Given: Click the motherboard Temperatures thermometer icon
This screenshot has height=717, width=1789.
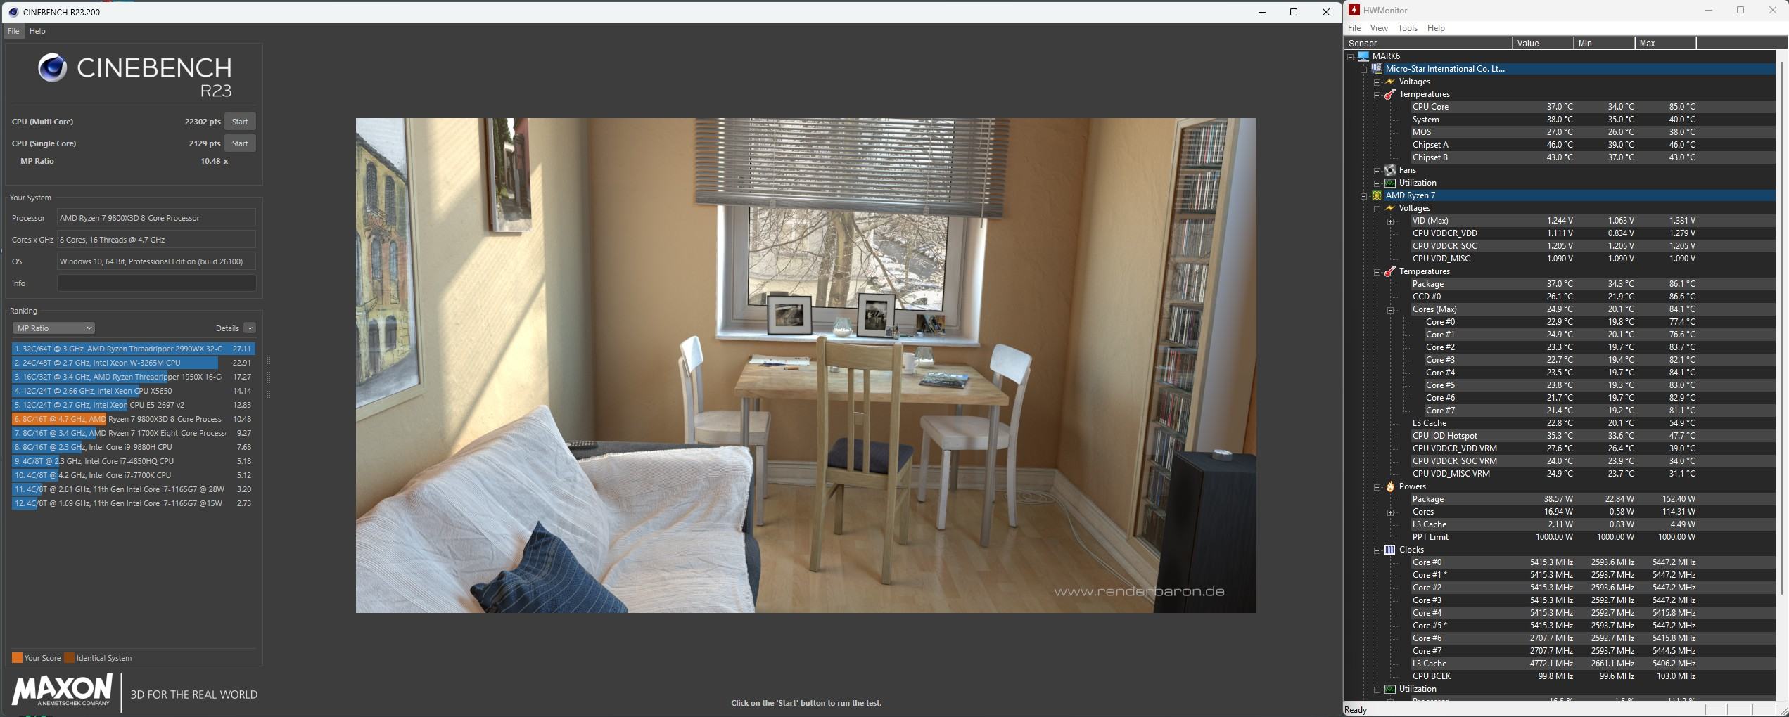Looking at the screenshot, I should point(1390,94).
